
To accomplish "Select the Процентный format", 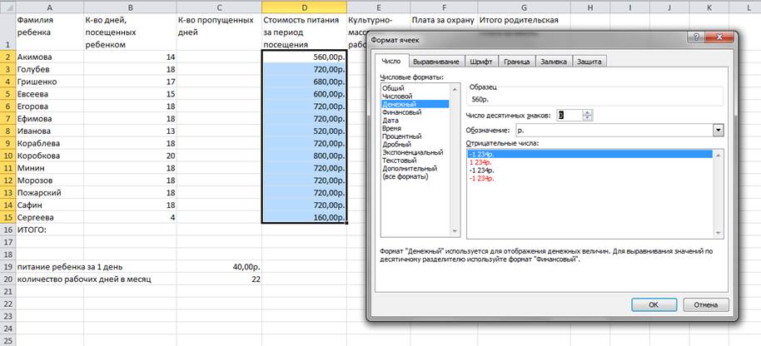I will coord(415,136).
